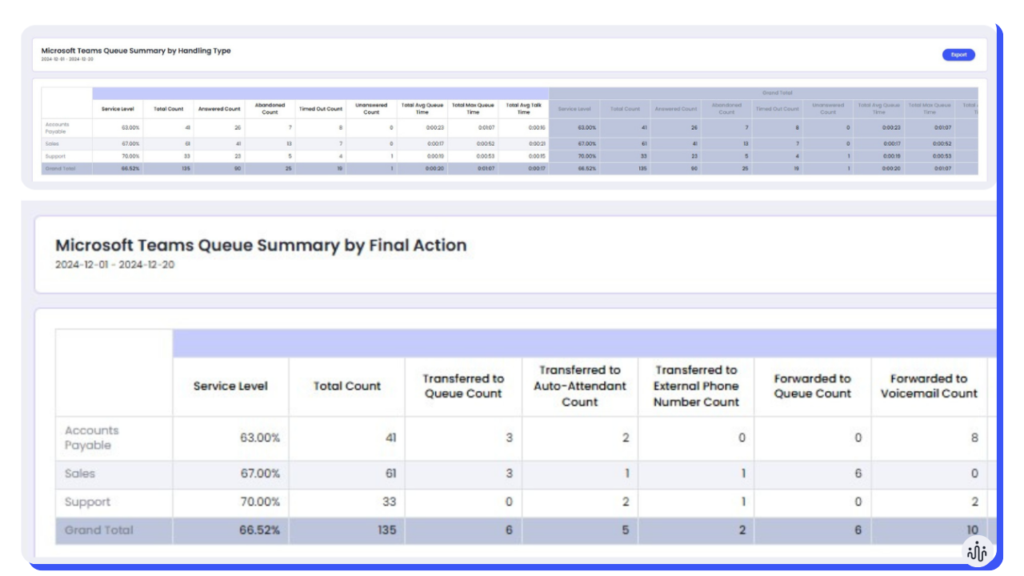Select the 'Support' row label in Handling Type table

click(54, 156)
